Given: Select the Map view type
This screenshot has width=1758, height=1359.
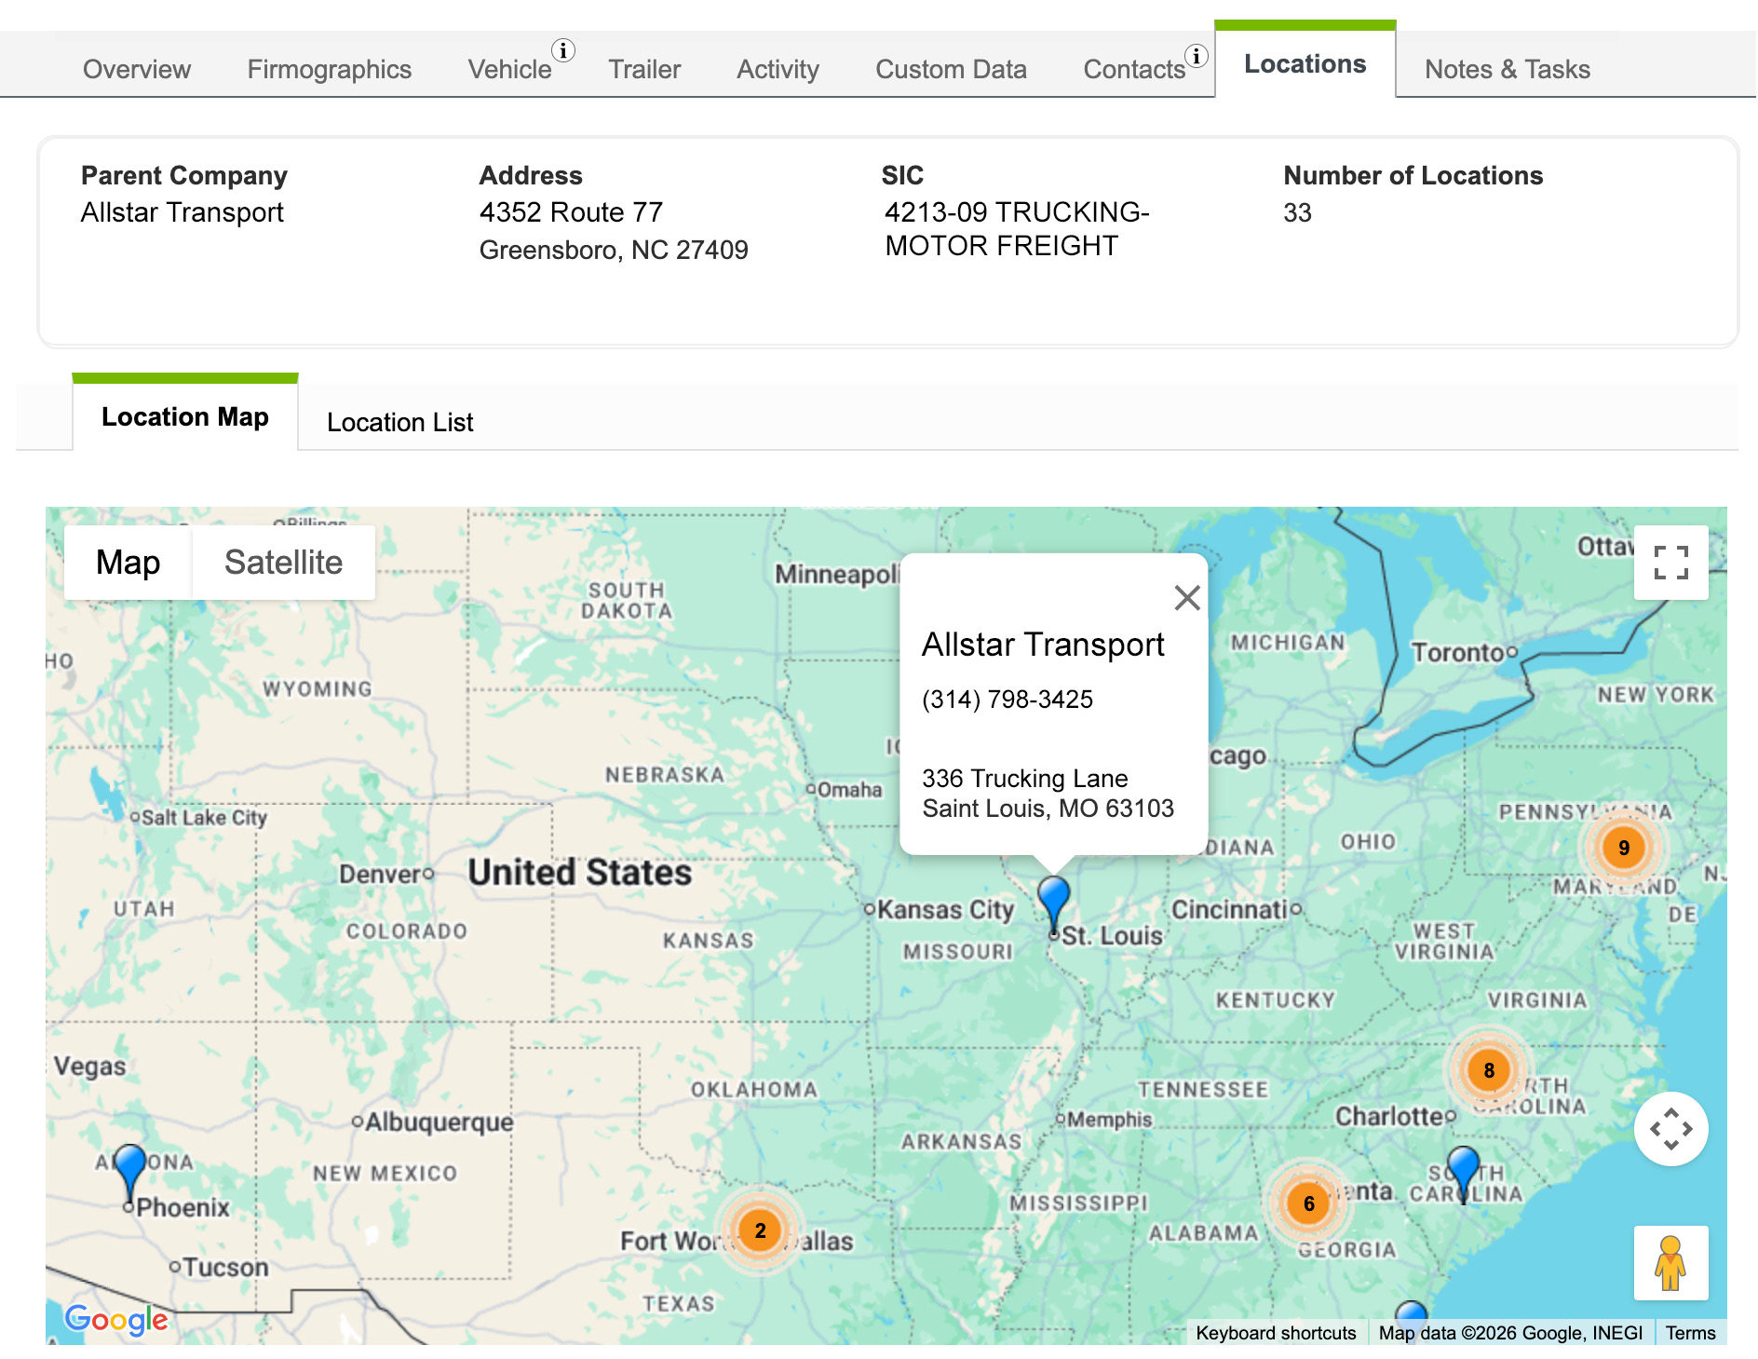Looking at the screenshot, I should 128,563.
